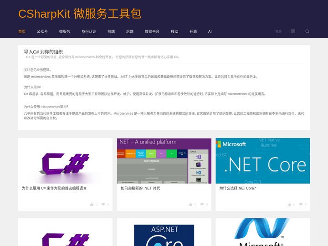This screenshot has width=328, height=246.
Task: Open the 开源 nav item
Action: pos(193,31)
